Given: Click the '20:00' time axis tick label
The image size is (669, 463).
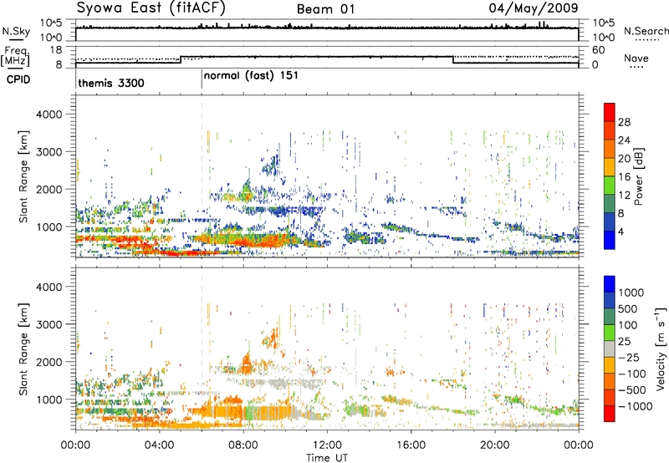Looking at the screenshot, I should coord(495,445).
